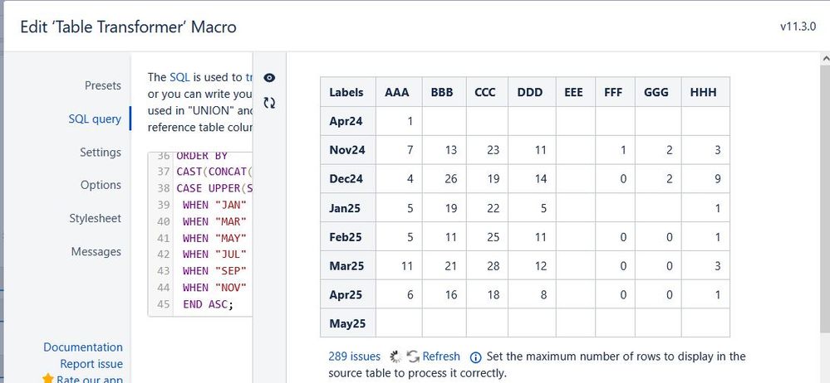The height and width of the screenshot is (383, 830).
Task: Select the Apr24 row label
Action: [346, 122]
